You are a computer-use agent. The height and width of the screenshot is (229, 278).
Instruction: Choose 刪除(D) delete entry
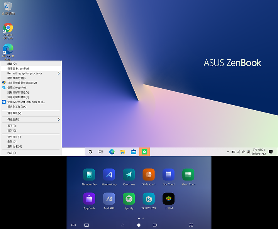[x=31, y=142]
